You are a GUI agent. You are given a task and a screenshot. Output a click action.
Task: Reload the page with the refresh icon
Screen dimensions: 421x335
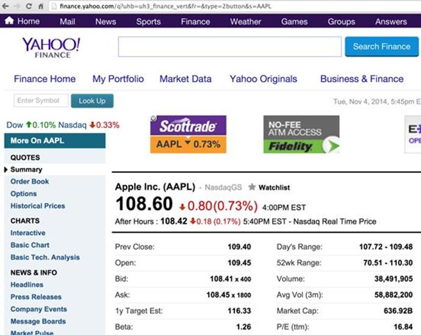pos(29,6)
